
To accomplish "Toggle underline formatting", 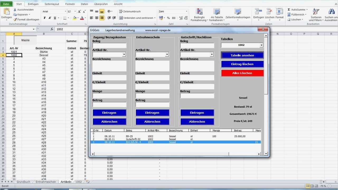I will 55,18.
